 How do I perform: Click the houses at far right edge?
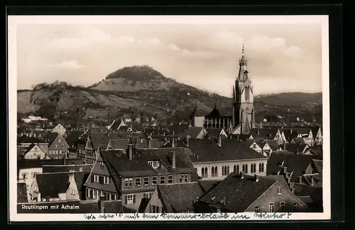[312, 137]
